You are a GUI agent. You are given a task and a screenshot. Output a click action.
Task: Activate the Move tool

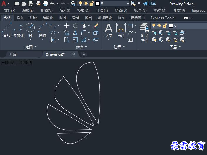point(66,26)
